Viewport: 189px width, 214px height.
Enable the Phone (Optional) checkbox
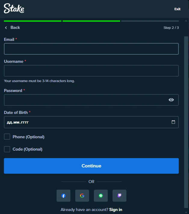pos(7,137)
